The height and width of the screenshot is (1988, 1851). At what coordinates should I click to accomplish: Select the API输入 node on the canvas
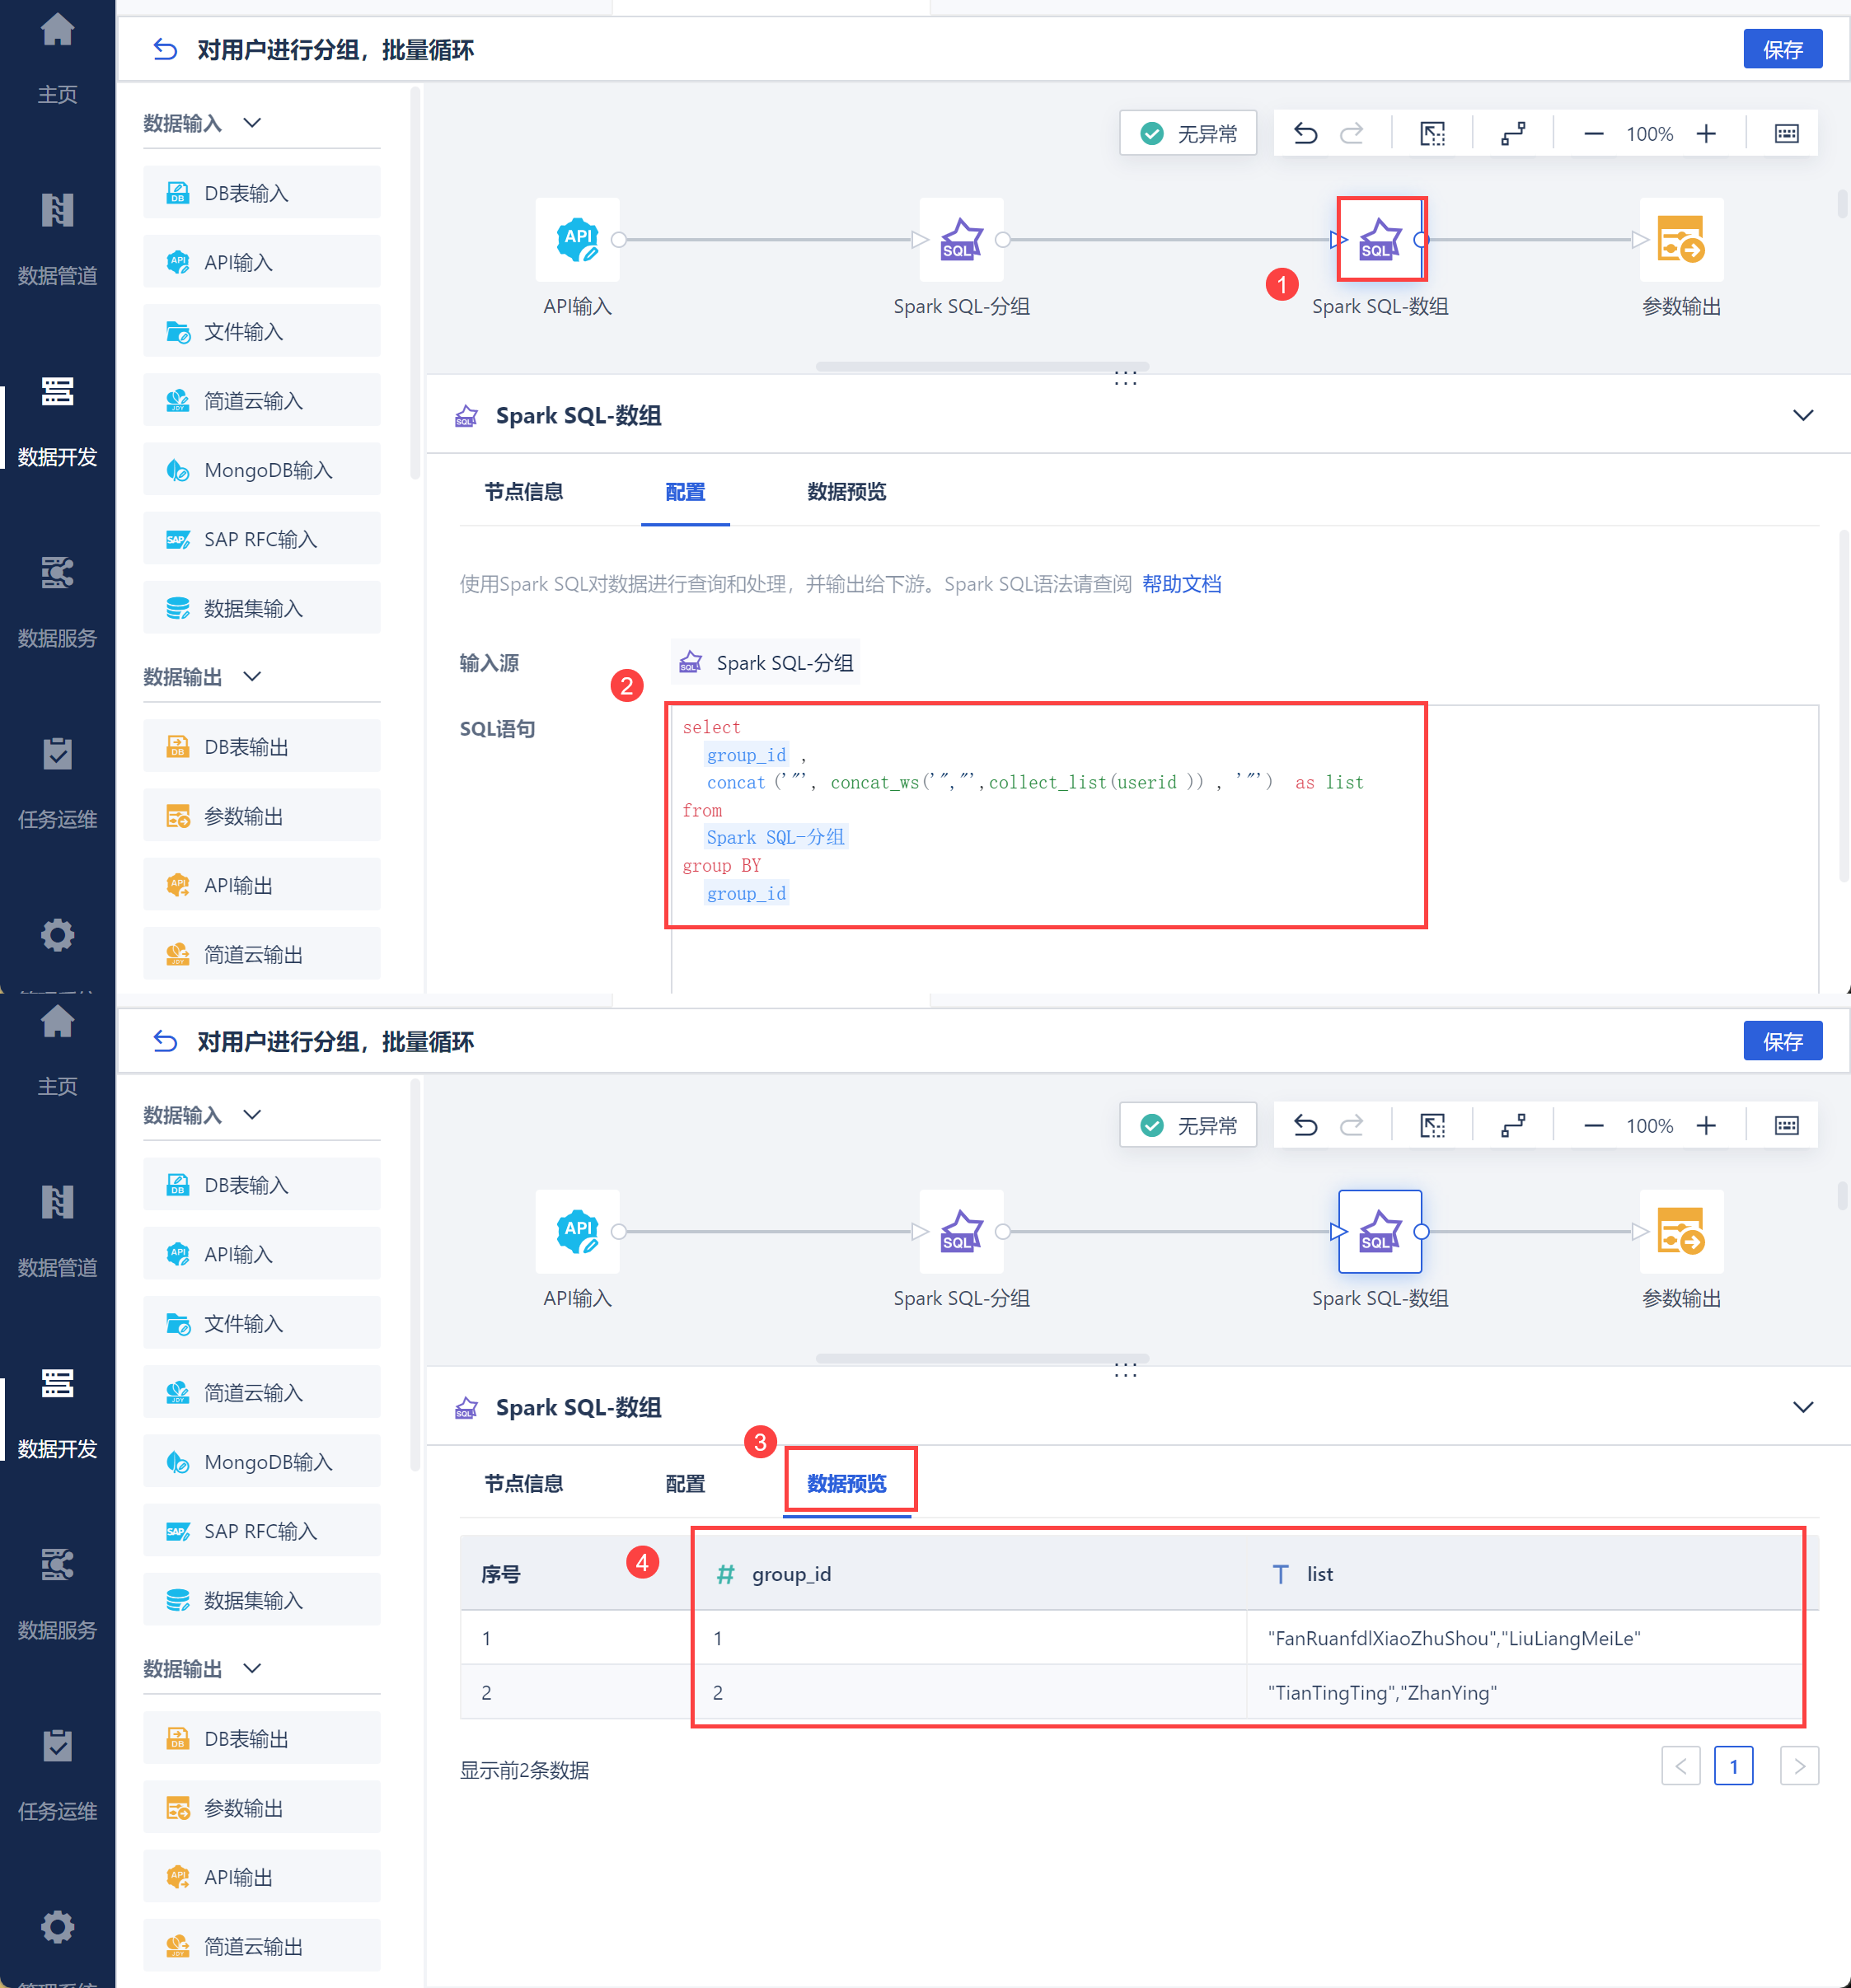click(578, 239)
